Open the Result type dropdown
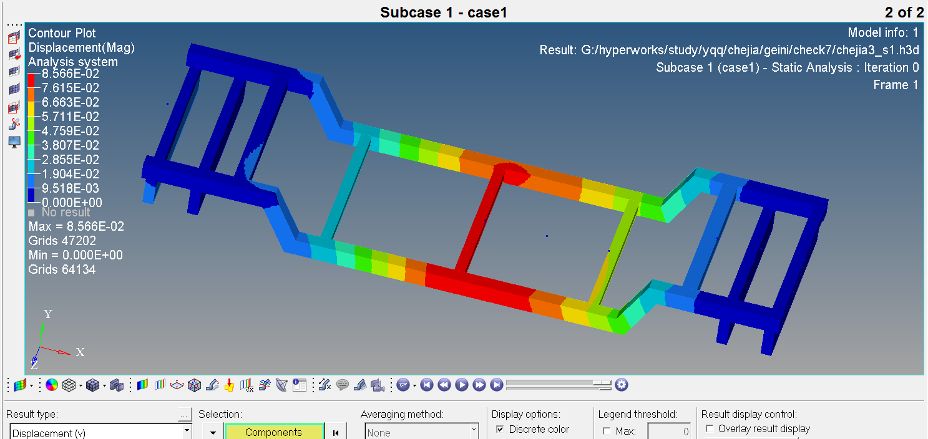Screen dimensions: 928x439 (187, 432)
